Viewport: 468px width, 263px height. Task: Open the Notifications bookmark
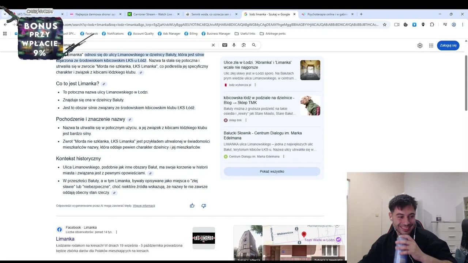point(113,34)
